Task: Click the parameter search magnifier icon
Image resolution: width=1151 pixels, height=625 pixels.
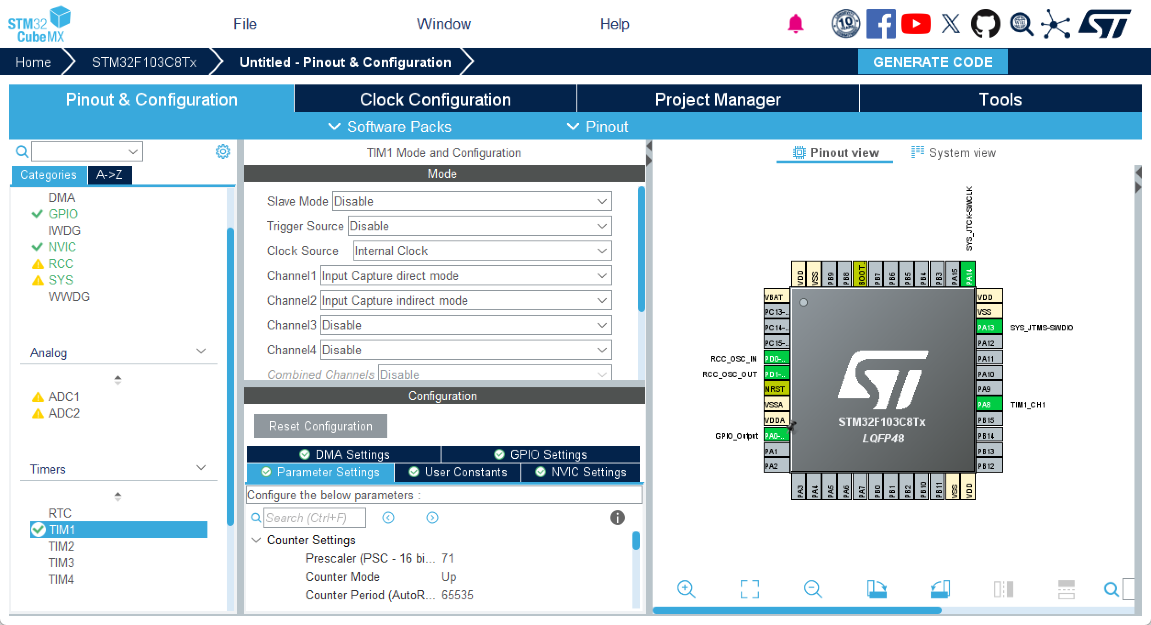Action: pyautogui.click(x=256, y=518)
